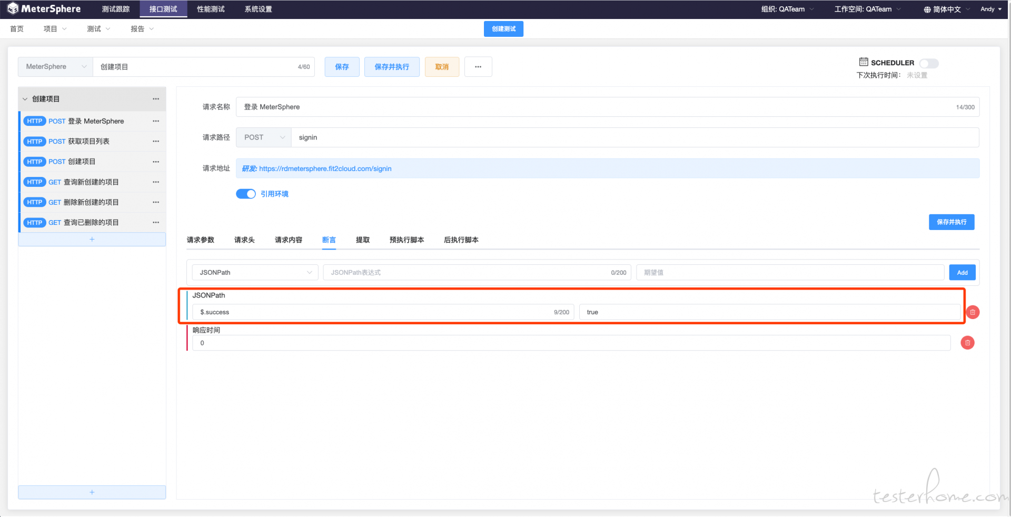Open the 工作空间: QATeam dropdown
Screen dimensions: 1011x517
868,9
